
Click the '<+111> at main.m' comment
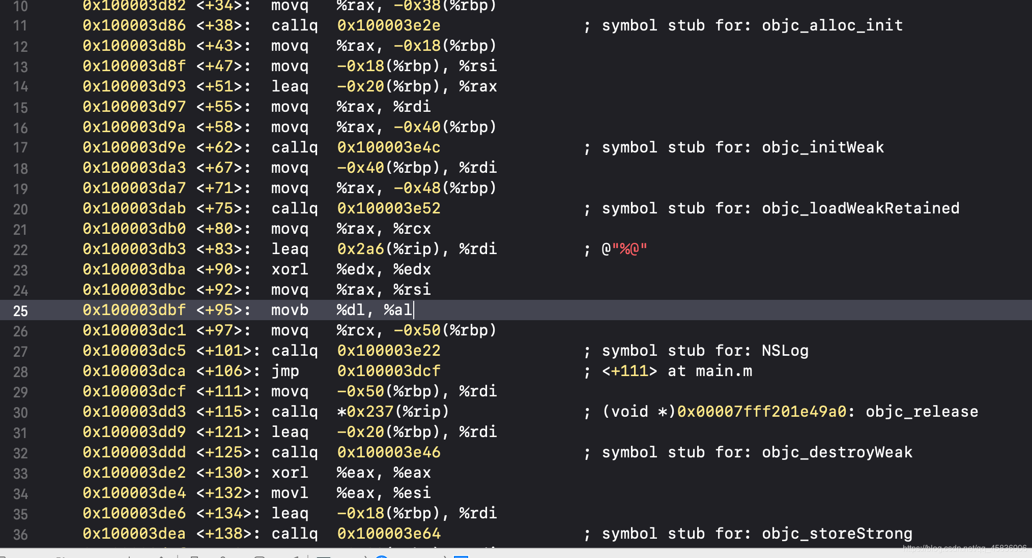point(668,371)
